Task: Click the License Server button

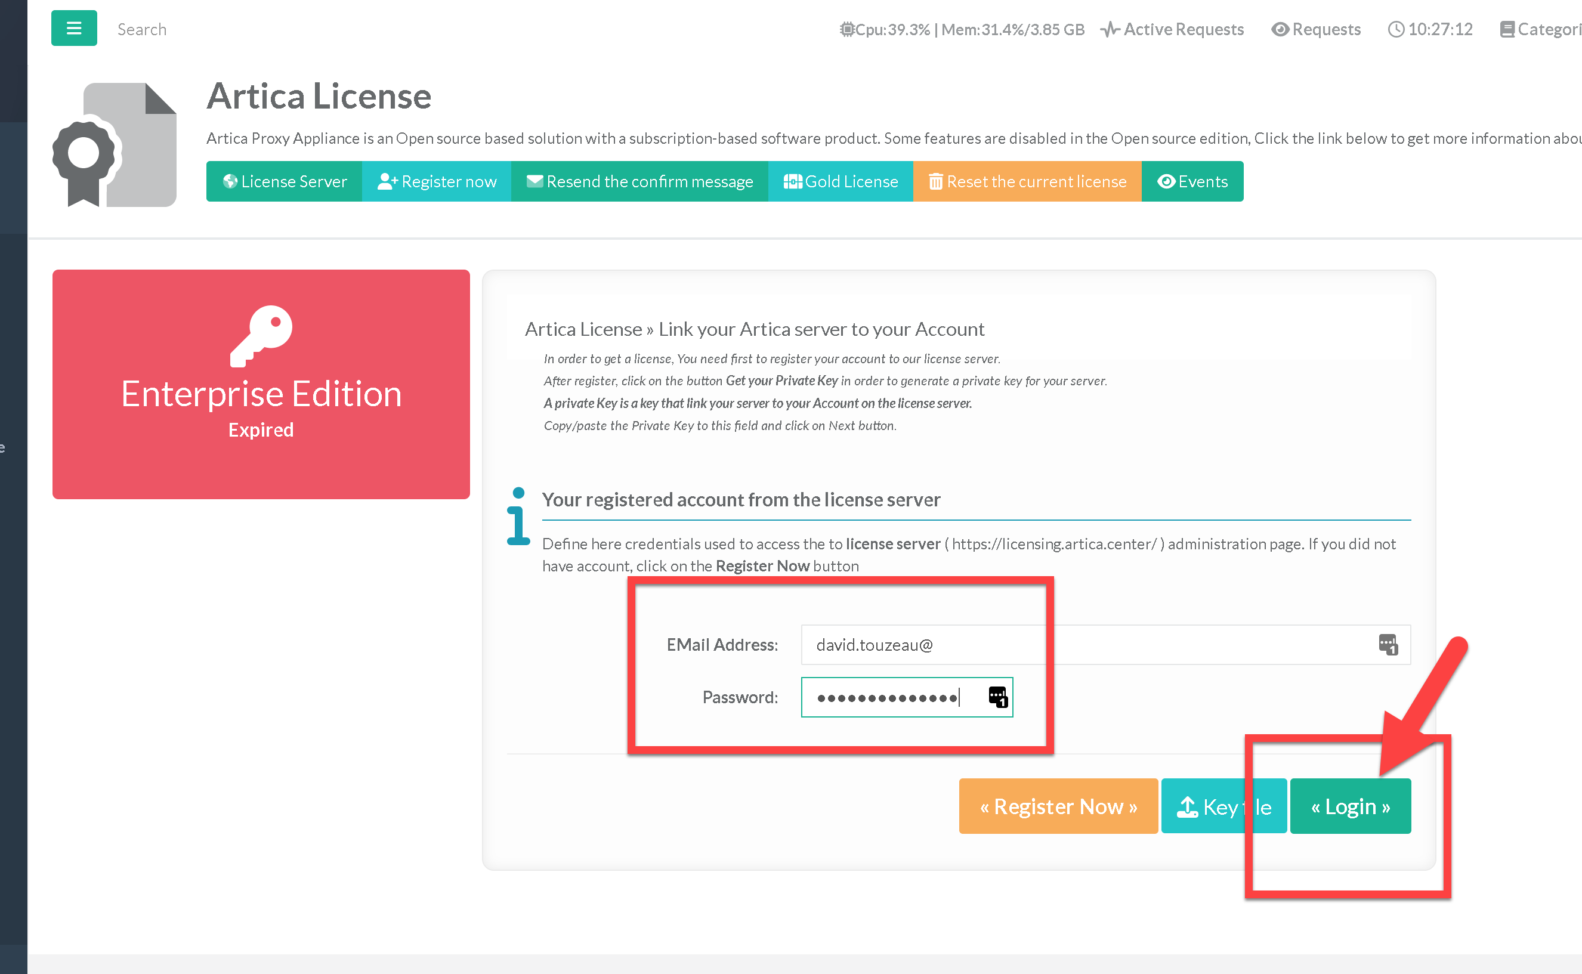Action: (x=284, y=182)
